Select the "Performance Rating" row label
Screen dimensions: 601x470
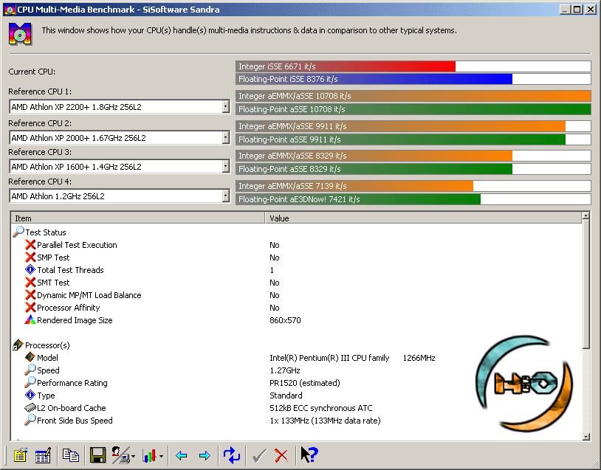click(x=72, y=383)
